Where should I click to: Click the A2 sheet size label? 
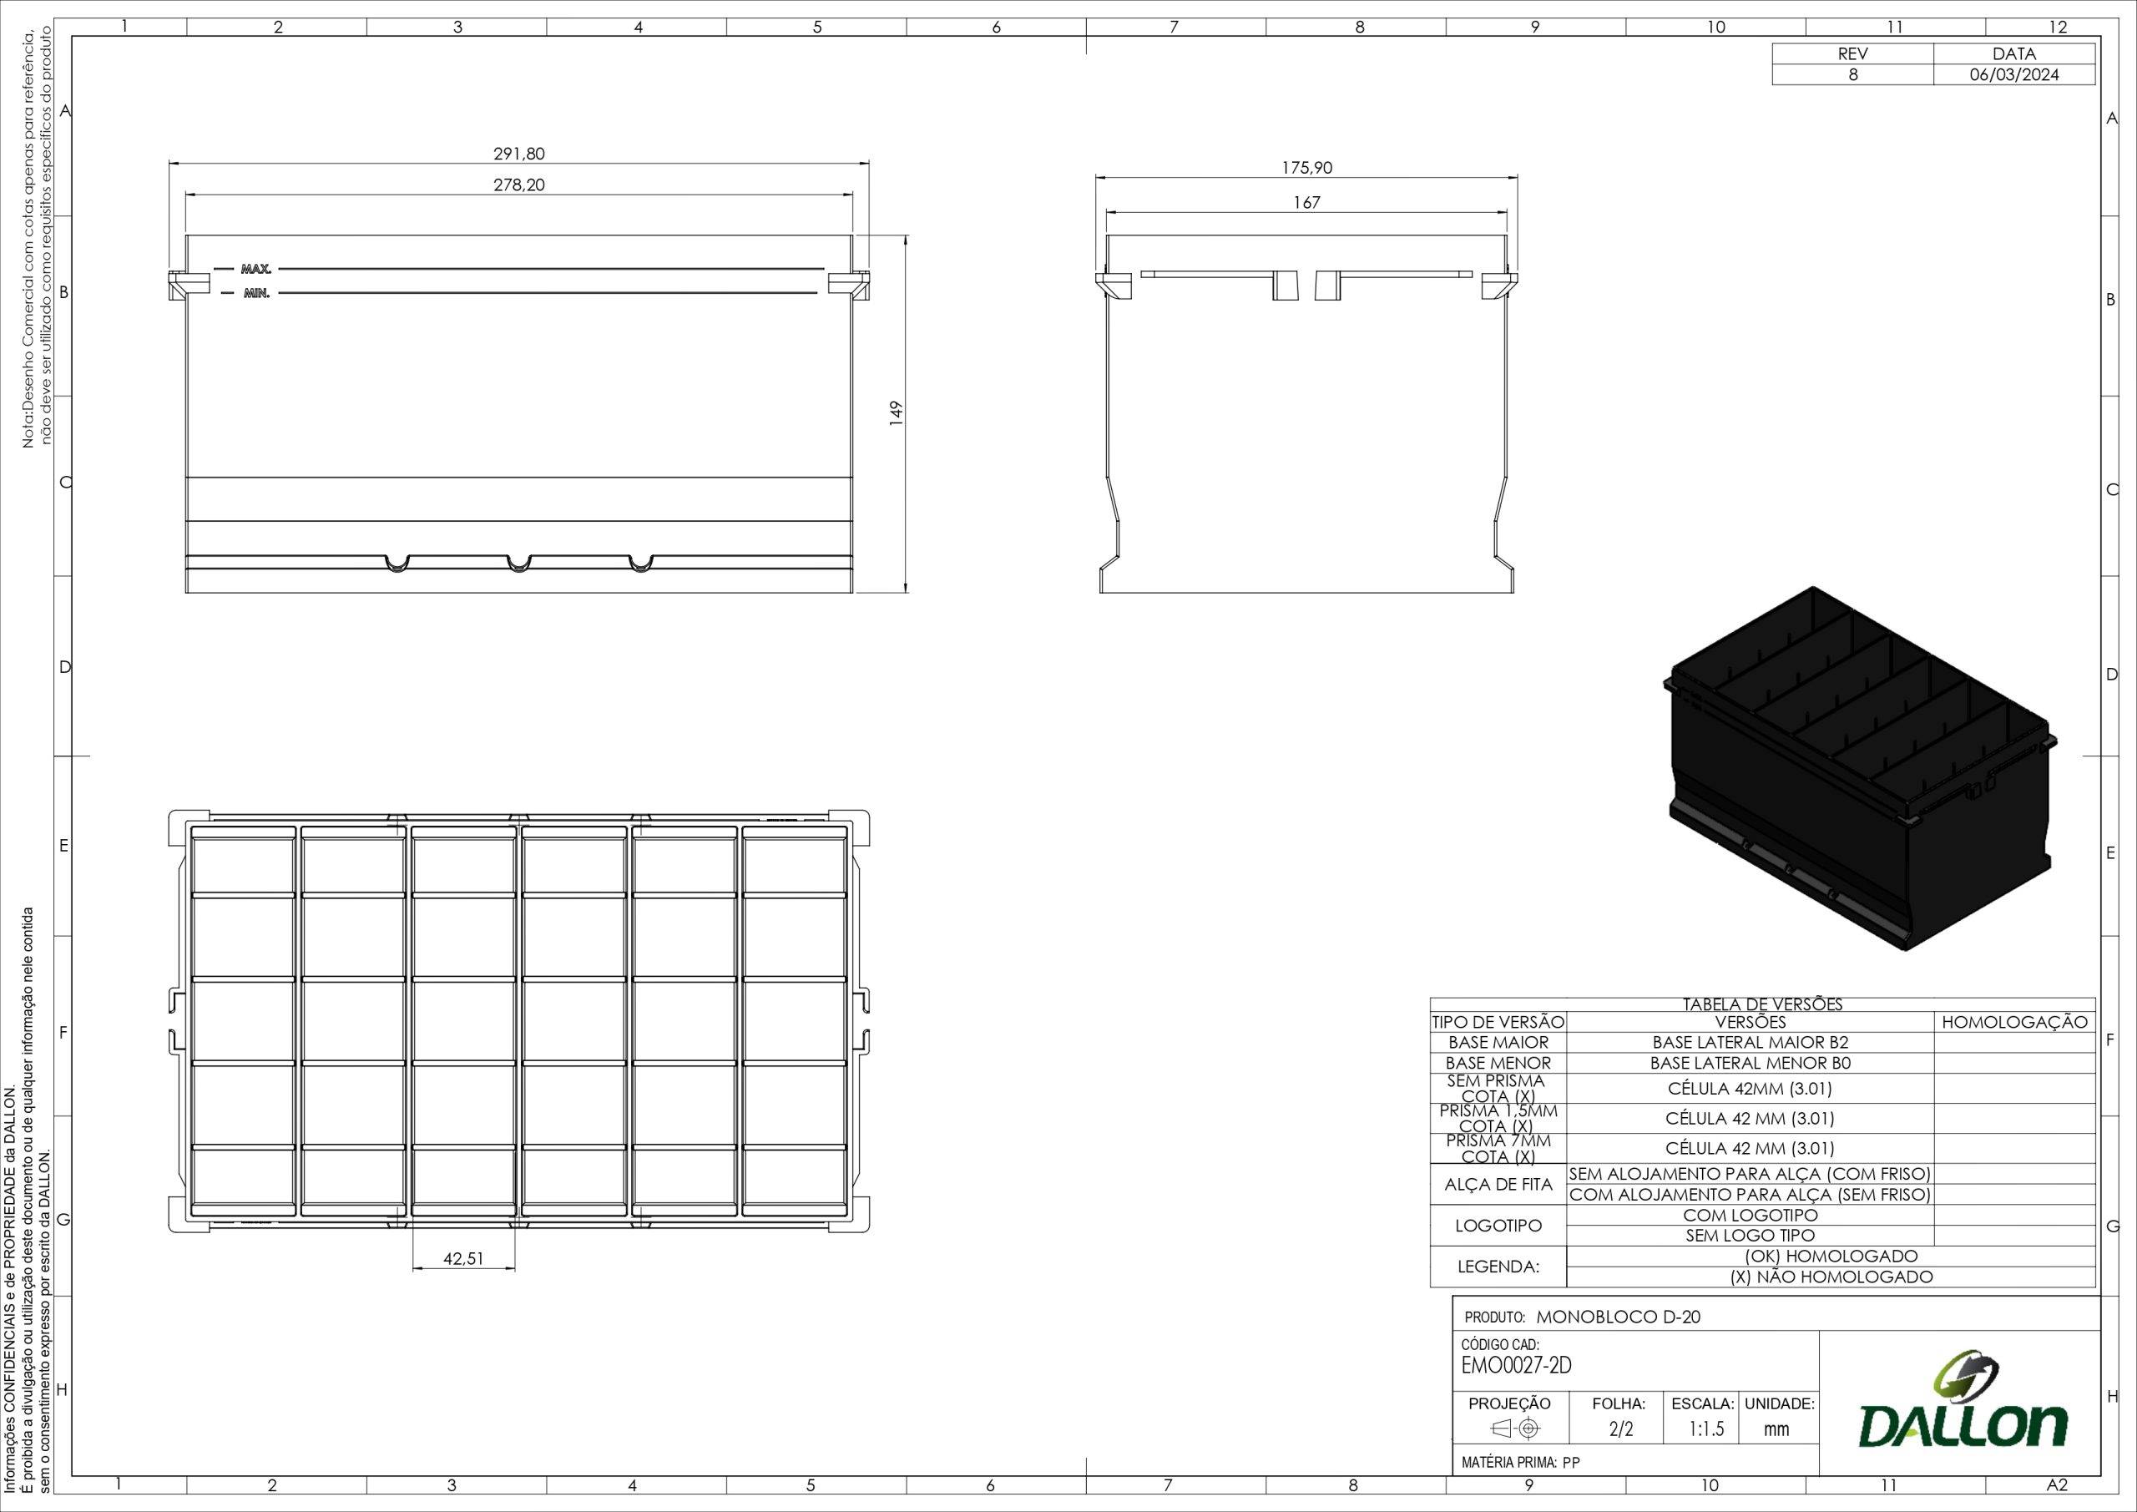click(x=2057, y=1484)
